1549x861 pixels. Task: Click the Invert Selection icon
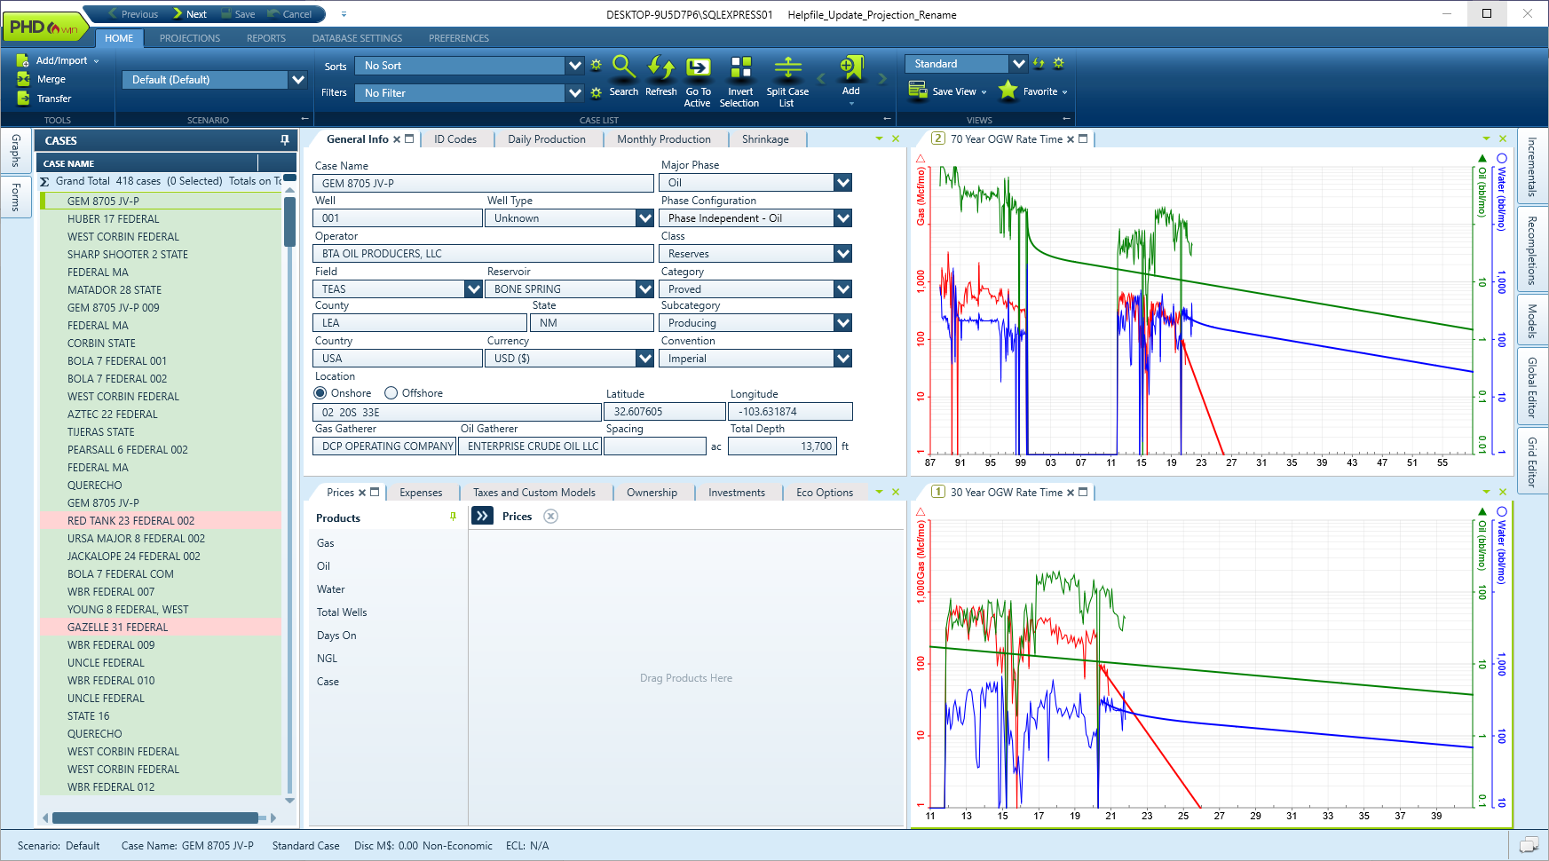click(739, 68)
